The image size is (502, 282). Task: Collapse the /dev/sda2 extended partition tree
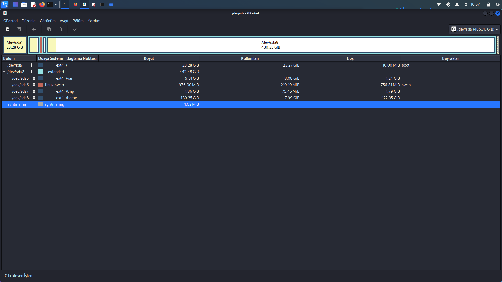[4, 72]
